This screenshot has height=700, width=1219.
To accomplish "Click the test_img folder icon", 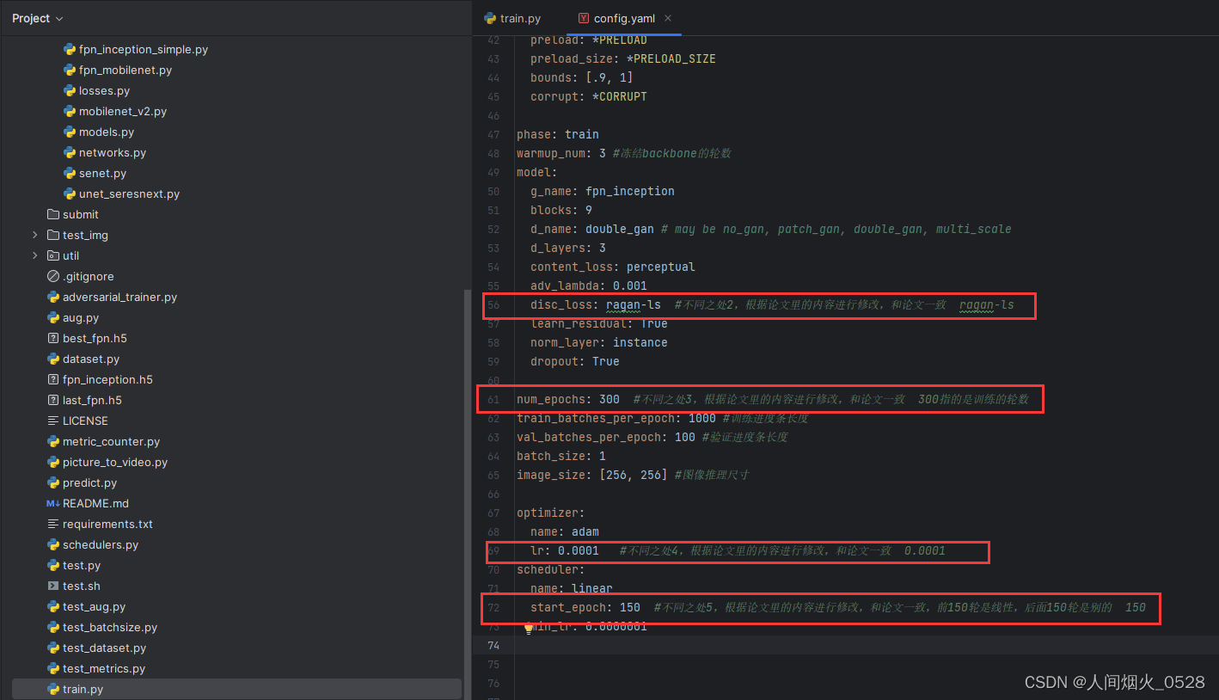I will click(53, 235).
